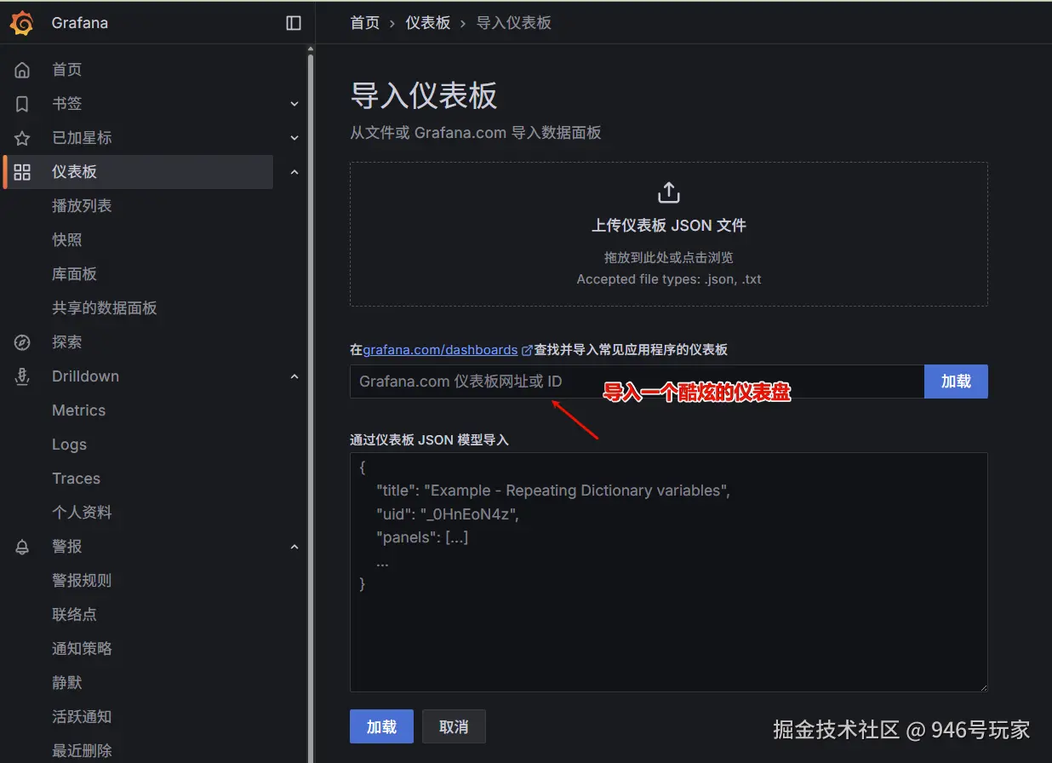Go to 首页 breadcrumb
Viewport: 1052px width, 763px height.
click(x=365, y=23)
